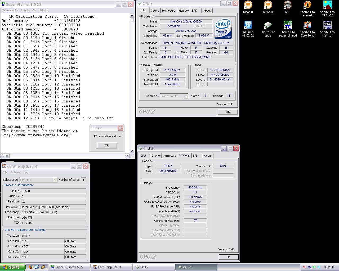The height and width of the screenshot is (271, 339).
Task: Open Shortcut to ORTHOS icon
Action: click(327, 9)
